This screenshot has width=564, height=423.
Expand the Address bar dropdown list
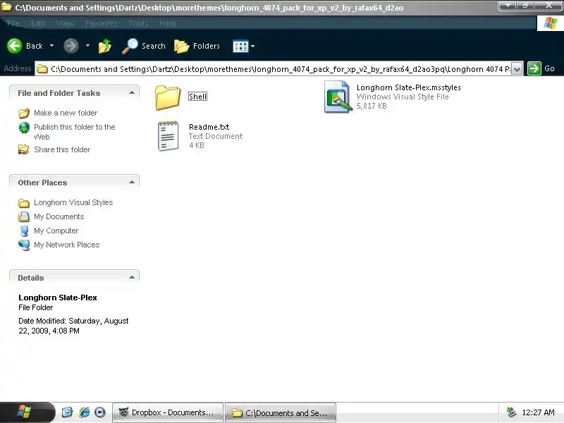coord(517,68)
